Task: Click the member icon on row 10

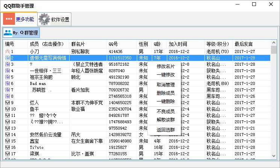Action: coord(7,109)
